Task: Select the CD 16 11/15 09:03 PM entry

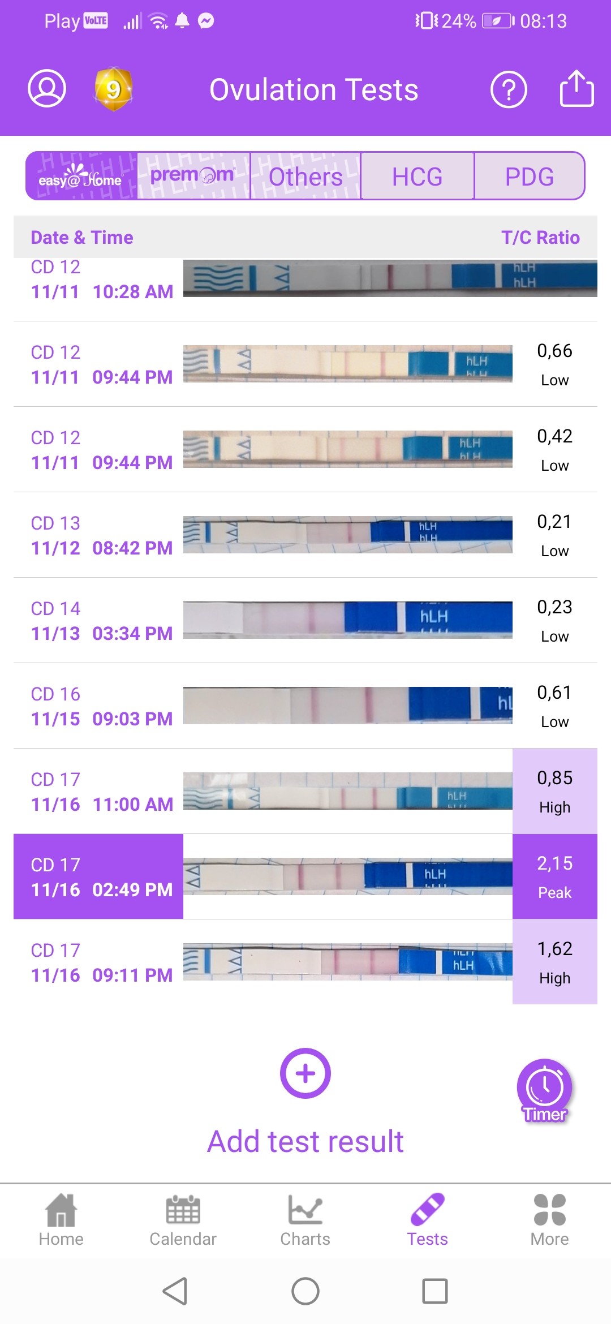Action: 102,706
